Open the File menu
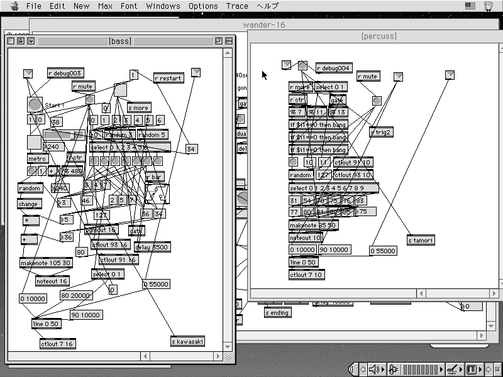Image resolution: width=503 pixels, height=377 pixels. [x=34, y=6]
